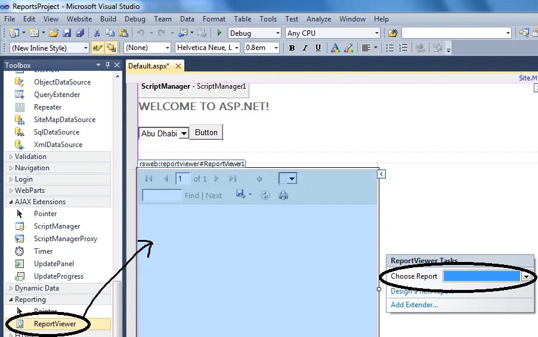Open the Format menu
This screenshot has height=337, width=538.
tap(214, 19)
